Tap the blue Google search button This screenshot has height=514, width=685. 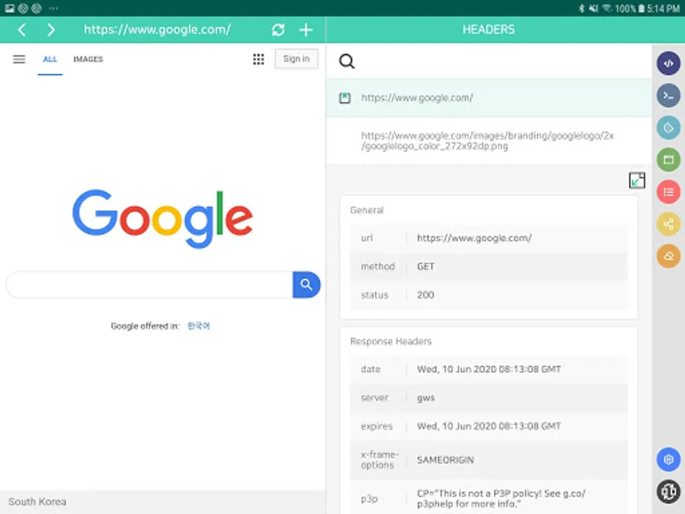click(x=306, y=285)
